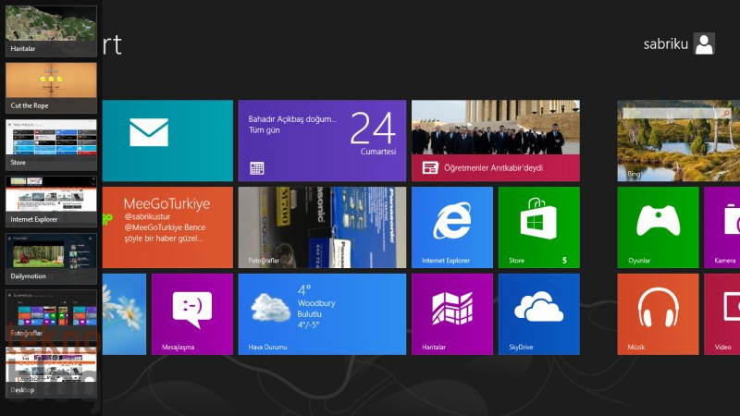Launch Internet Explorer tile
Screen dimensions: 740x416
point(452,227)
